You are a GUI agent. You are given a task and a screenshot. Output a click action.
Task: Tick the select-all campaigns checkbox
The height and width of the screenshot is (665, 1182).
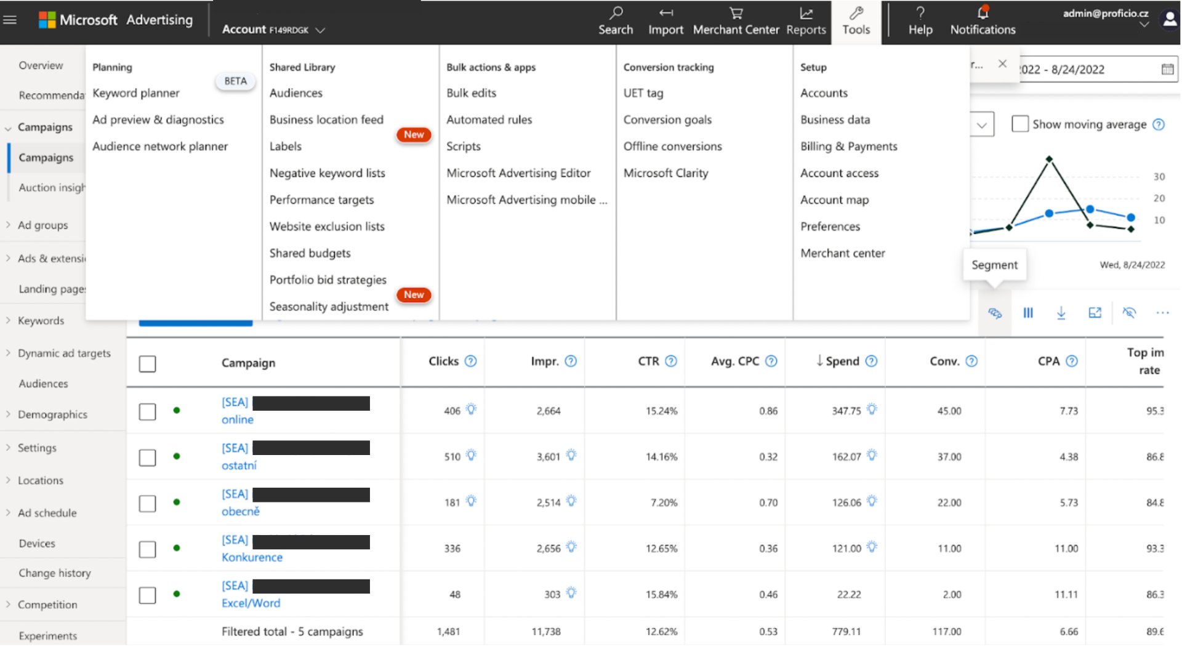click(147, 364)
